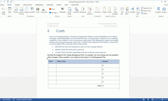
Task: Click zoom out minus button
Action: click(x=156, y=99)
